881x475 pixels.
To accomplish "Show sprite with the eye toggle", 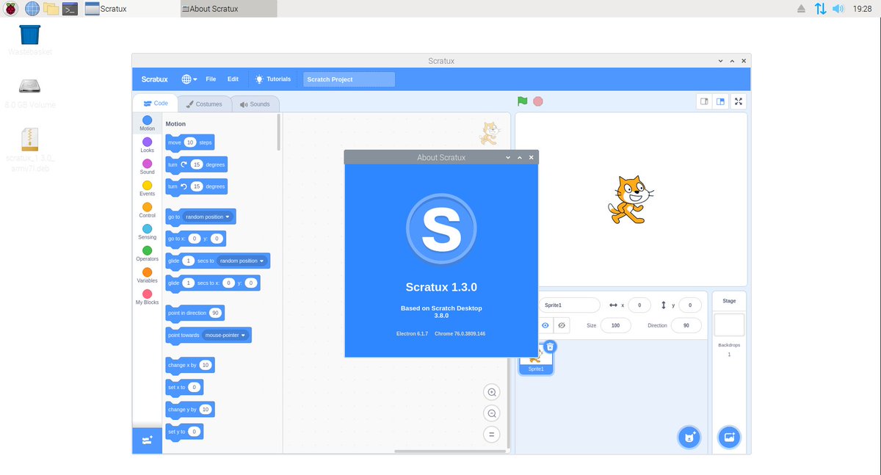I will pos(545,325).
